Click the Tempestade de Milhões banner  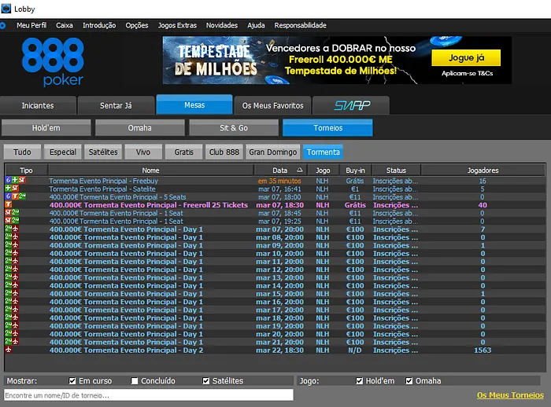(x=337, y=60)
